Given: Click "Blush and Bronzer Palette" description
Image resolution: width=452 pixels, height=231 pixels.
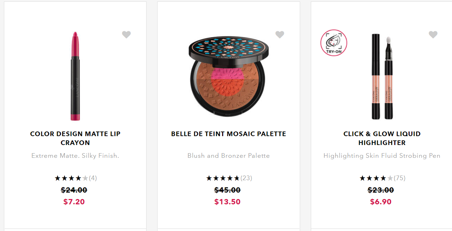Looking at the screenshot, I should tap(228, 156).
